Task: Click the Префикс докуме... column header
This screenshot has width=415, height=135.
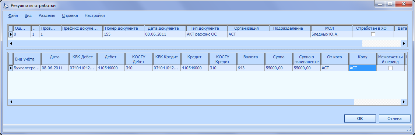Action: (x=82, y=28)
